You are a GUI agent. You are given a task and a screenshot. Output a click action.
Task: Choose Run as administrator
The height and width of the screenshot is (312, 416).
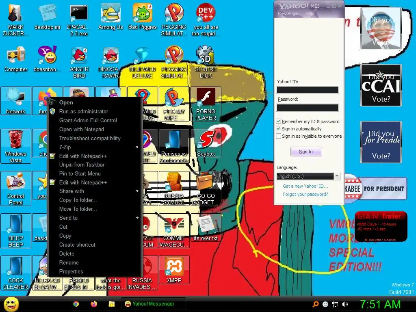coord(95,111)
